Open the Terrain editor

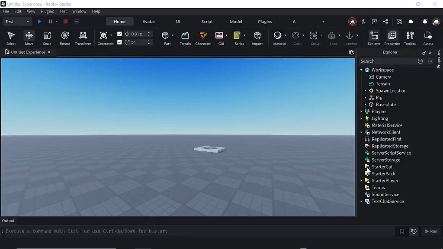pos(185,38)
